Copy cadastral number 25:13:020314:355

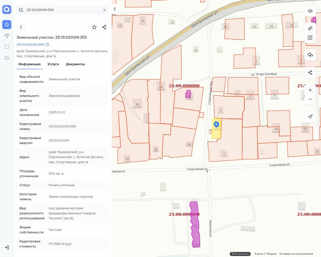(47, 45)
